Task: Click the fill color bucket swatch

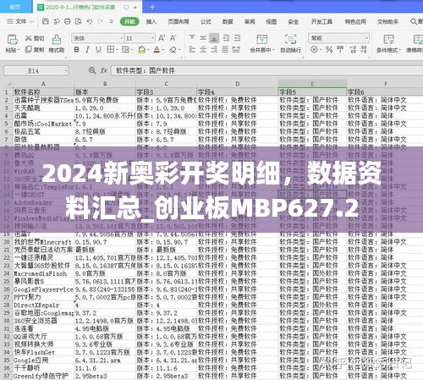Action: [142, 50]
